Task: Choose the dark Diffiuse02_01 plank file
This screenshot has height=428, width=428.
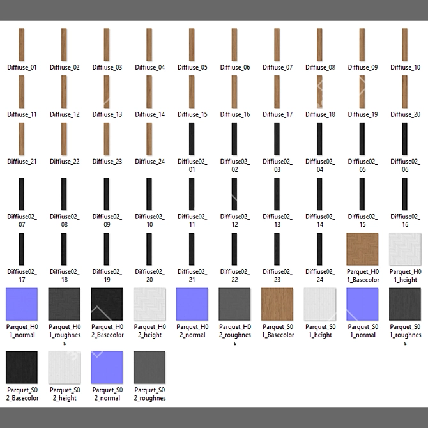Action: point(192,139)
